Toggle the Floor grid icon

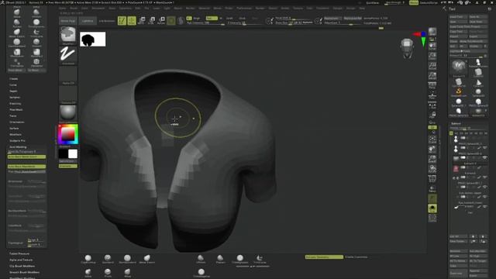(x=432, y=95)
